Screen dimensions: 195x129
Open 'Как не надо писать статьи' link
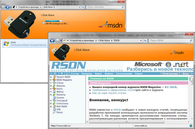point(109,93)
